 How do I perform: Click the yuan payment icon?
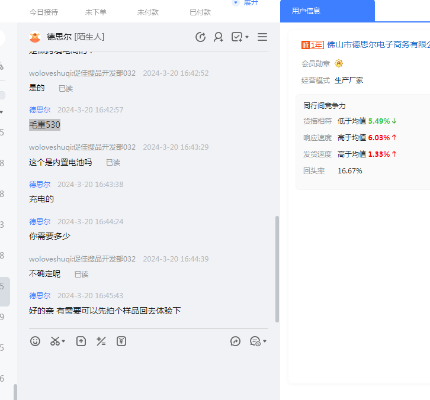click(x=121, y=341)
